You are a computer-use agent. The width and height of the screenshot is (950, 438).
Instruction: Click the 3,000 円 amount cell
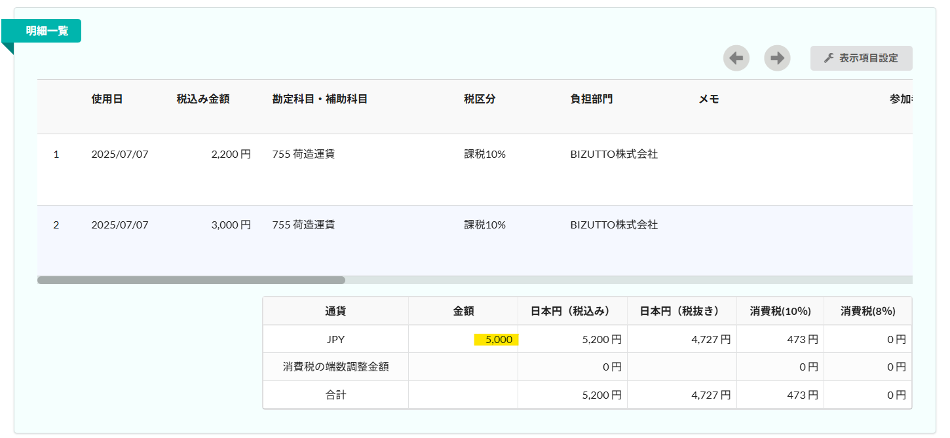[x=231, y=225]
